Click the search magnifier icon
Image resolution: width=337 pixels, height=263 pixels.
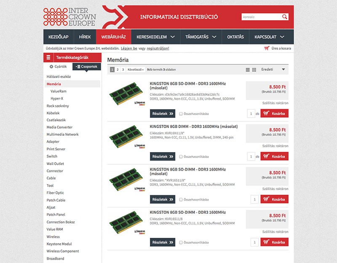click(285, 17)
